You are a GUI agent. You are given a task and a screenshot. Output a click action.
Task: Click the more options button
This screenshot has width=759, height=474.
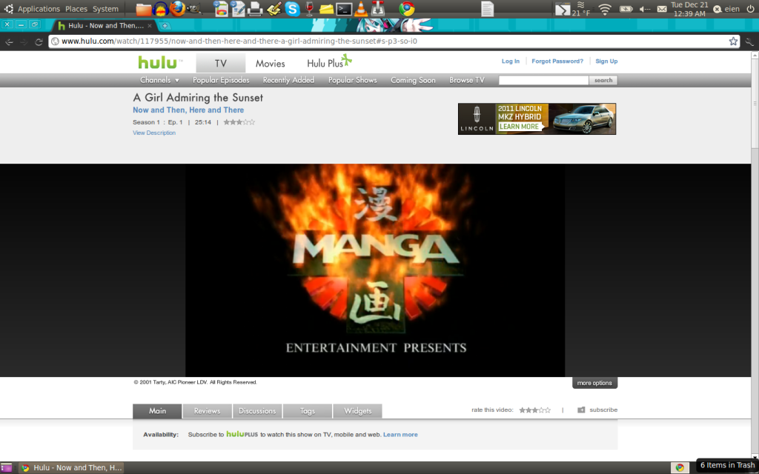pos(594,383)
